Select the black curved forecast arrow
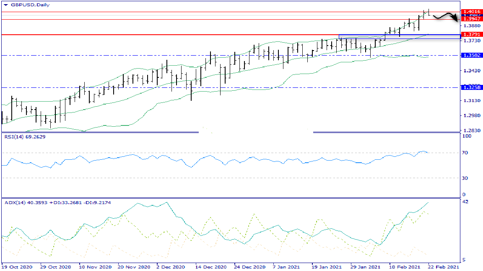 tap(447, 17)
